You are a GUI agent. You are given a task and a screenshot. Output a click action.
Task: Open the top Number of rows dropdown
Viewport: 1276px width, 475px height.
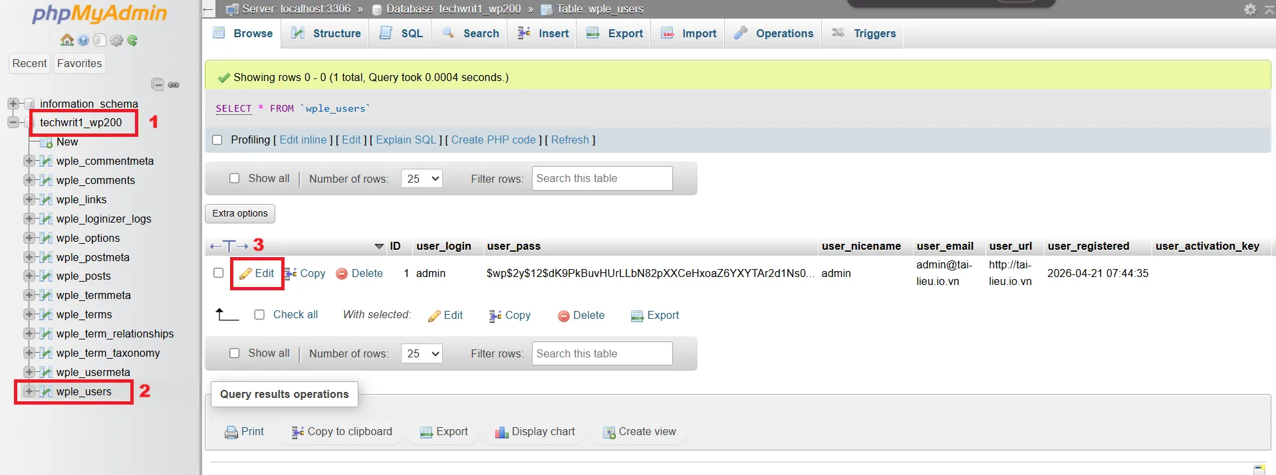tap(422, 179)
